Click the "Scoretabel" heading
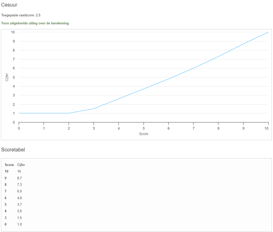273x232 pixels. 13,150
